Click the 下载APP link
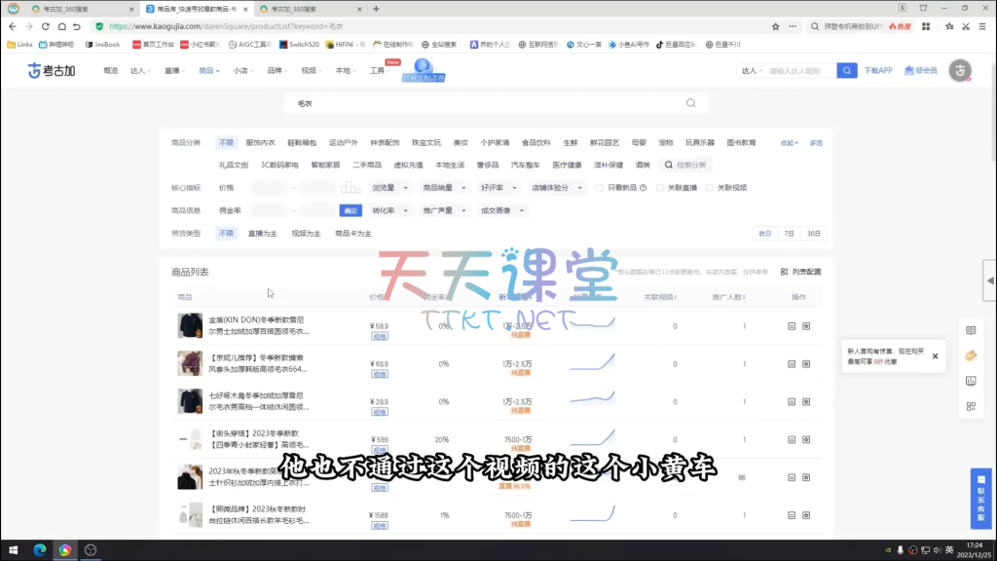The width and height of the screenshot is (997, 561). coord(877,71)
